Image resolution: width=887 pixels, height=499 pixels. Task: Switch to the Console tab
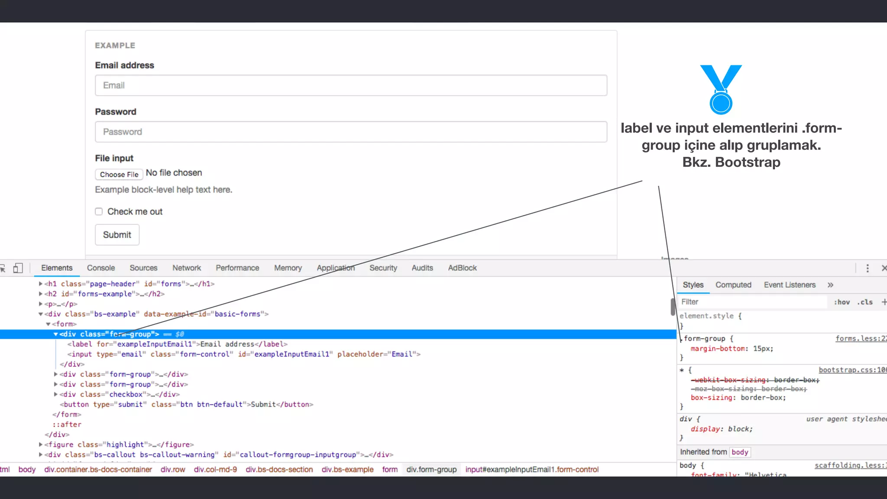[x=101, y=268]
